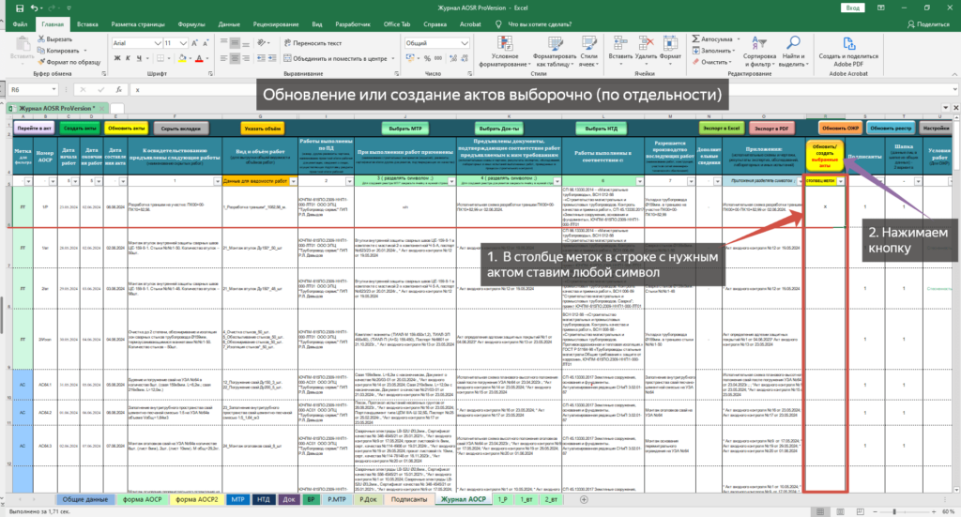961x517 pixels.
Task: Adjust the zoom slider in the status bar
Action: (894, 511)
